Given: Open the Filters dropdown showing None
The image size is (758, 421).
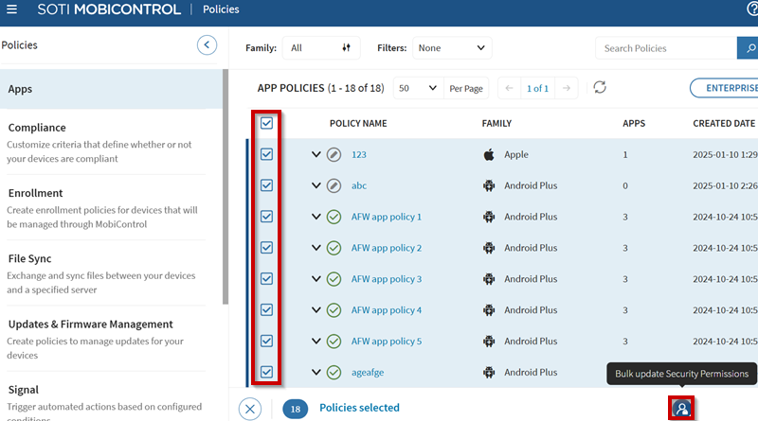Looking at the screenshot, I should 451,48.
